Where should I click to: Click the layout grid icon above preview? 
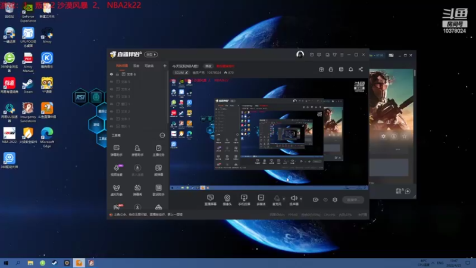pos(341,69)
